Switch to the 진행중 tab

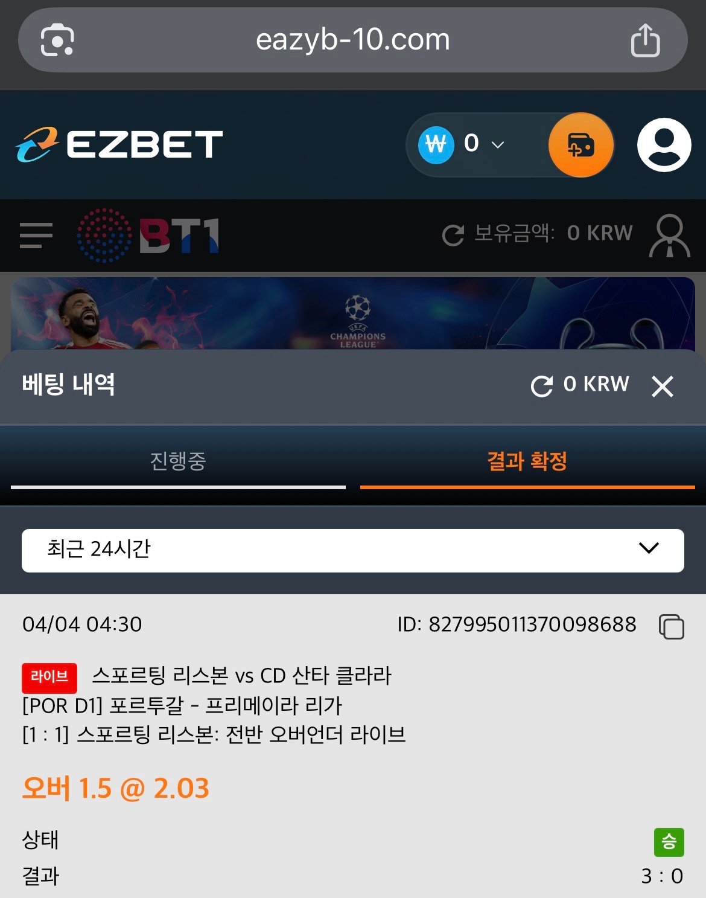tap(178, 461)
